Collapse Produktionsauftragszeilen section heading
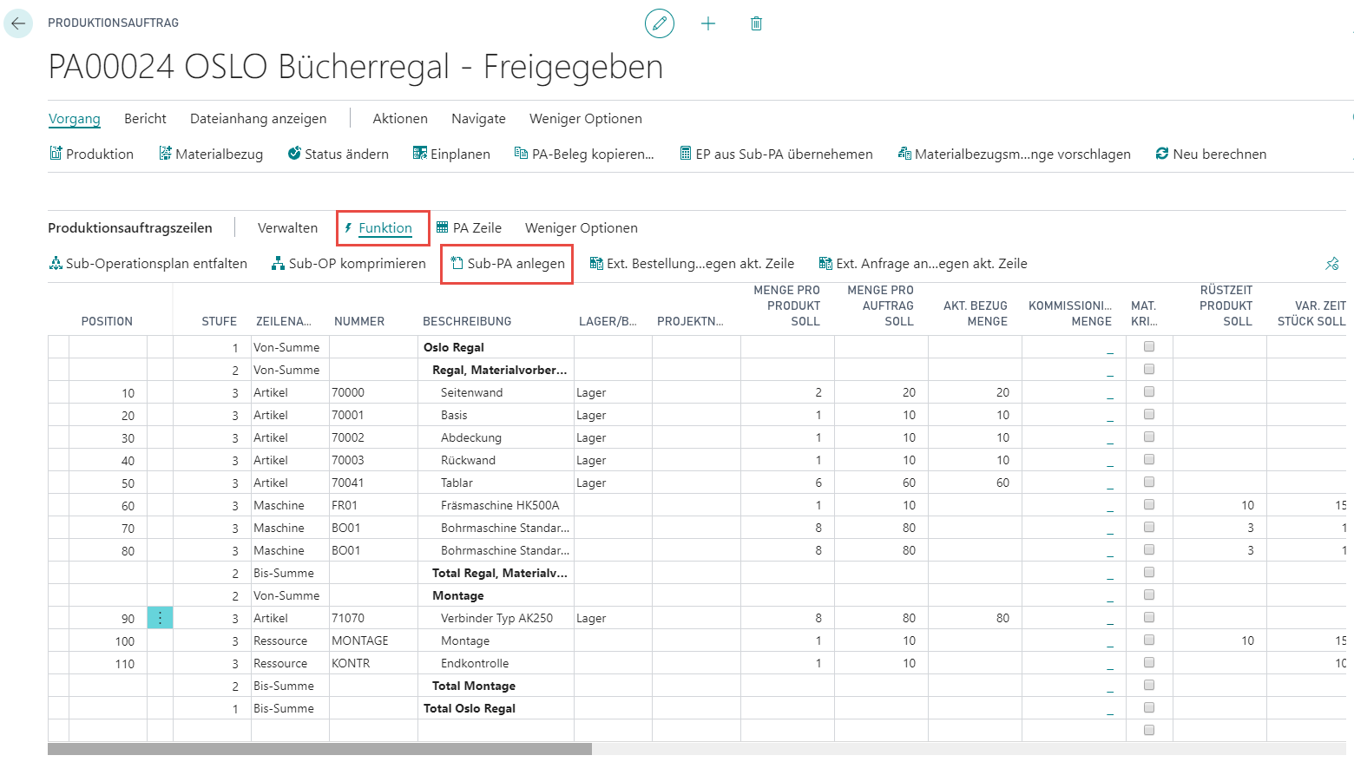Image resolution: width=1354 pixels, height=762 pixels. (x=130, y=228)
